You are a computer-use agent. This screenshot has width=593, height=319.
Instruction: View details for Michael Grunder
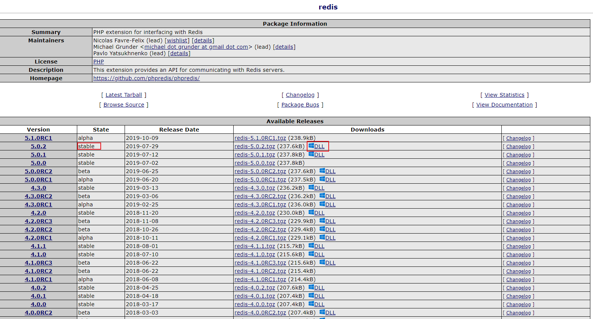[x=284, y=47]
